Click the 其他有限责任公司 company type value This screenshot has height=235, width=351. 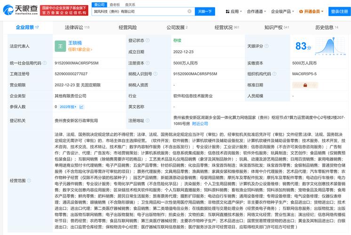click(71, 96)
